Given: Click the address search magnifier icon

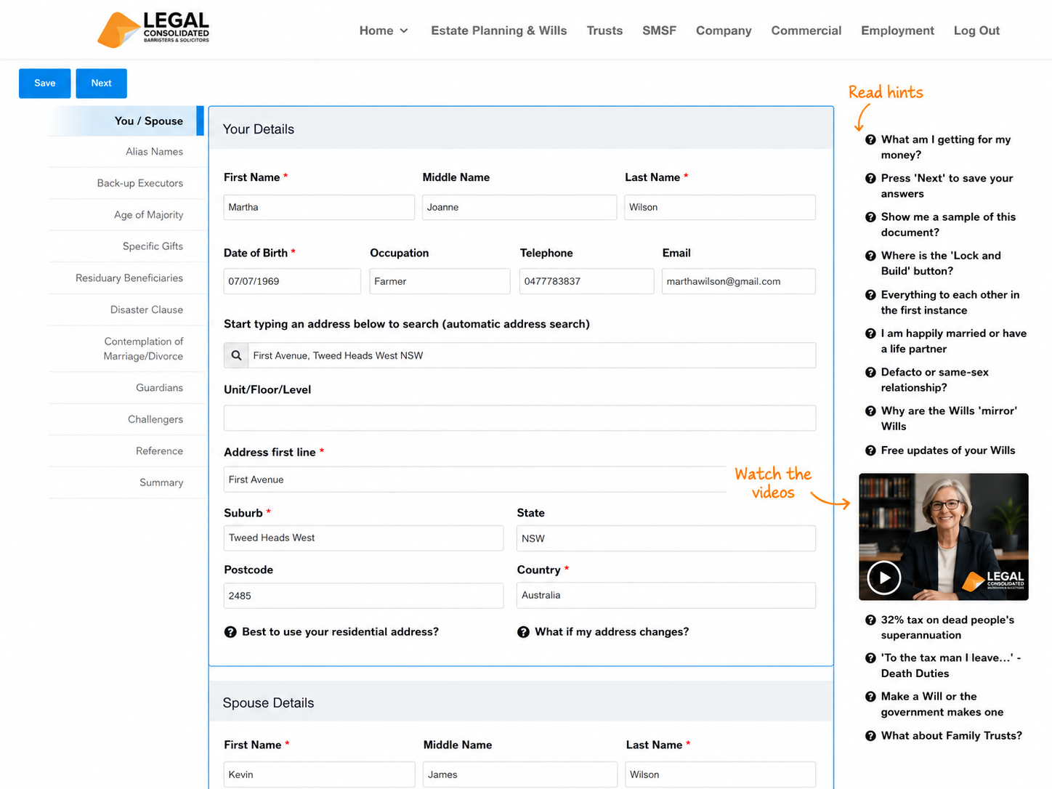Looking at the screenshot, I should (236, 355).
